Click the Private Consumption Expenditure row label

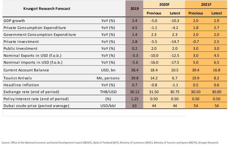[35, 28]
